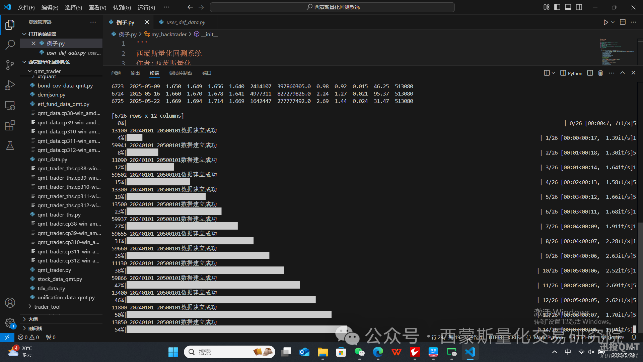Open the run button dropdown arrow
Image resolution: width=643 pixels, height=362 pixels.
click(613, 22)
